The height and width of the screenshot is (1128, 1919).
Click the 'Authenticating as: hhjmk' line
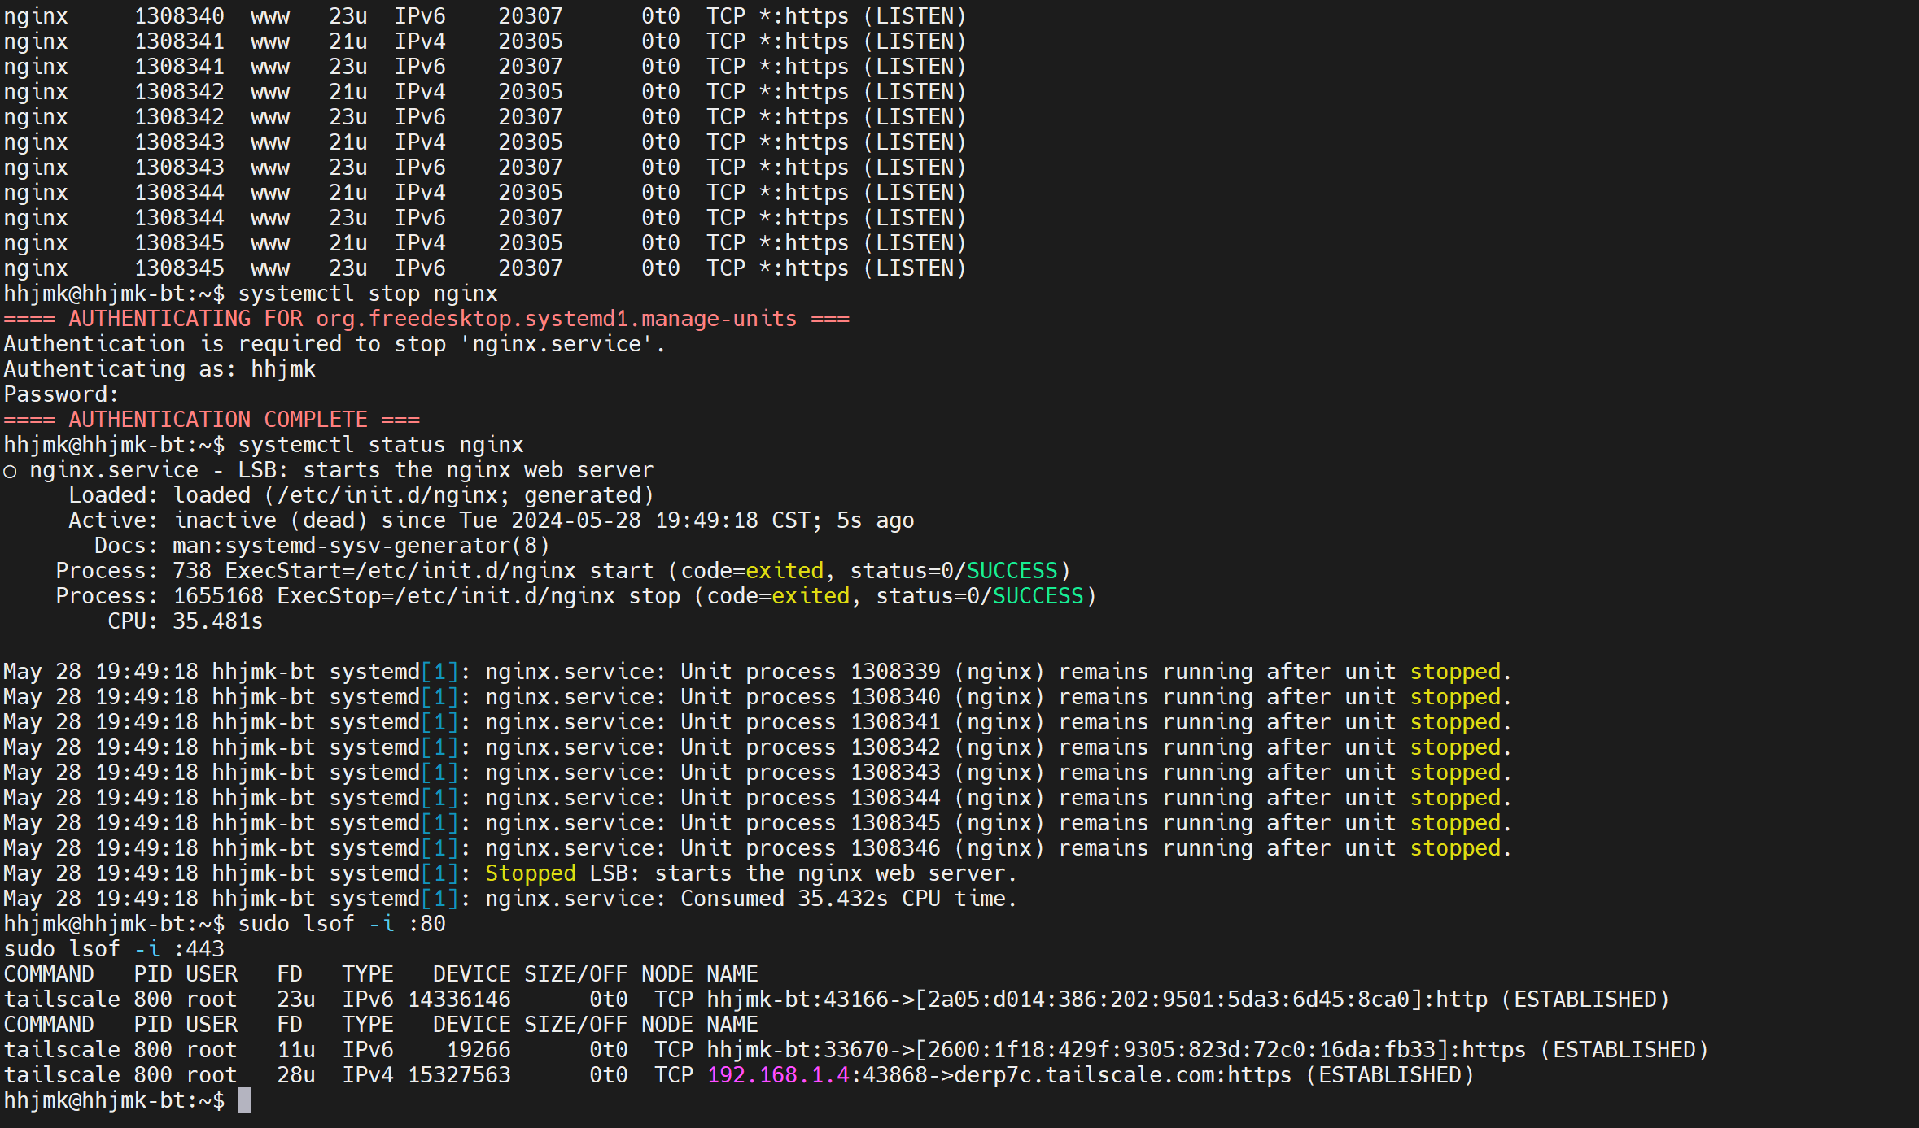160,369
